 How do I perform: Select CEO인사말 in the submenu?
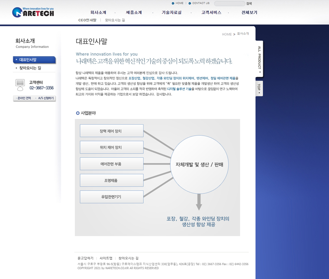pos(87,20)
